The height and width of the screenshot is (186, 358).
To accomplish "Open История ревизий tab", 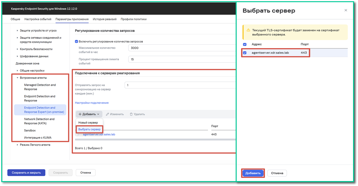I will pyautogui.click(x=105, y=19).
